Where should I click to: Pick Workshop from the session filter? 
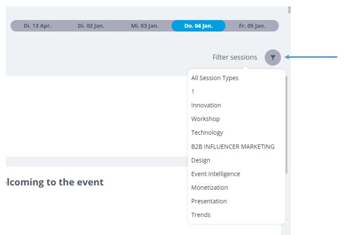[206, 119]
